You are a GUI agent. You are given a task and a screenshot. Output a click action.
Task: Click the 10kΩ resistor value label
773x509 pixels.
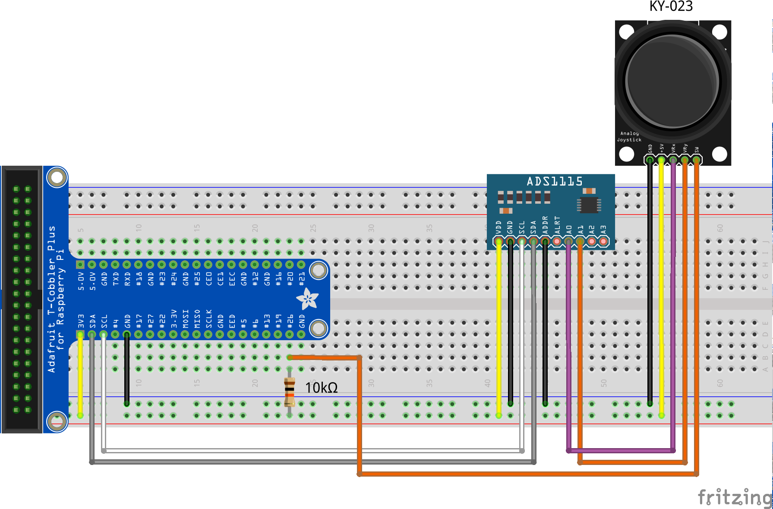coord(321,388)
